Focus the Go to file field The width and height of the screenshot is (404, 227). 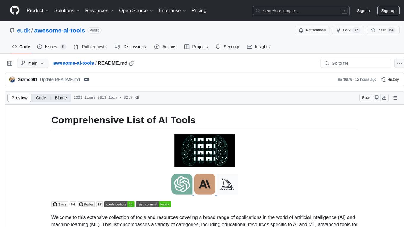[356, 63]
